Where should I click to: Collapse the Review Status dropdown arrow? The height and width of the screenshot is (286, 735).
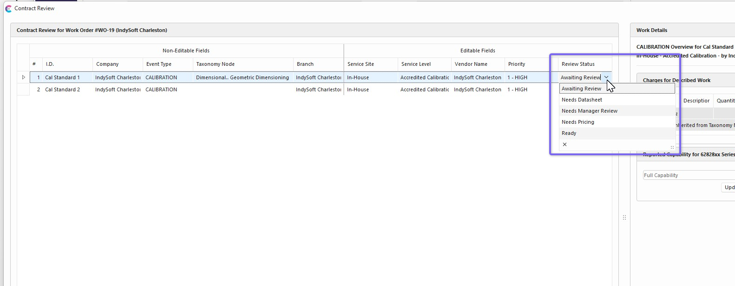click(x=606, y=77)
